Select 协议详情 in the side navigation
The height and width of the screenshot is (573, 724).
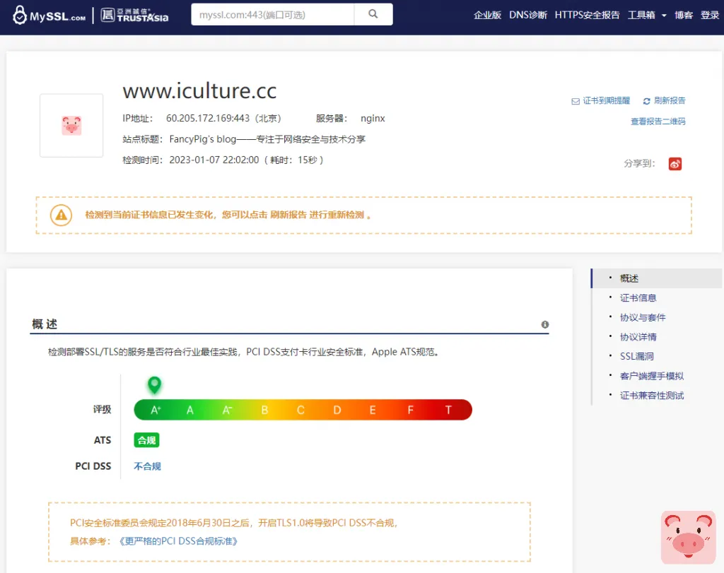click(x=638, y=337)
